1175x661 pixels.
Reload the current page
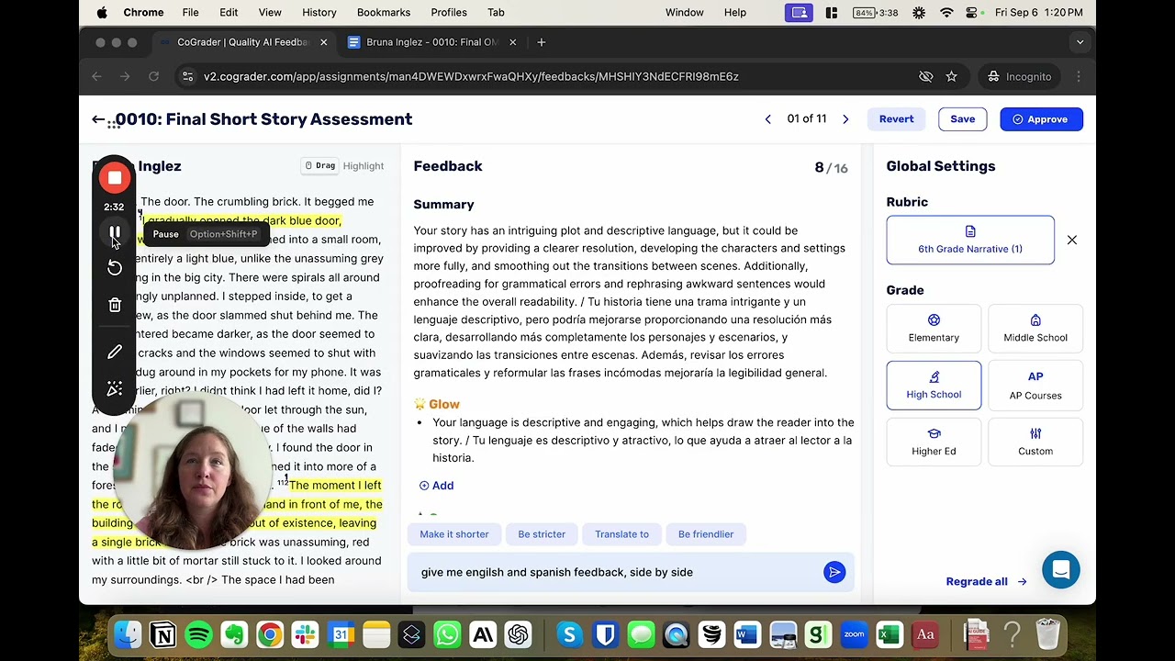coord(153,76)
